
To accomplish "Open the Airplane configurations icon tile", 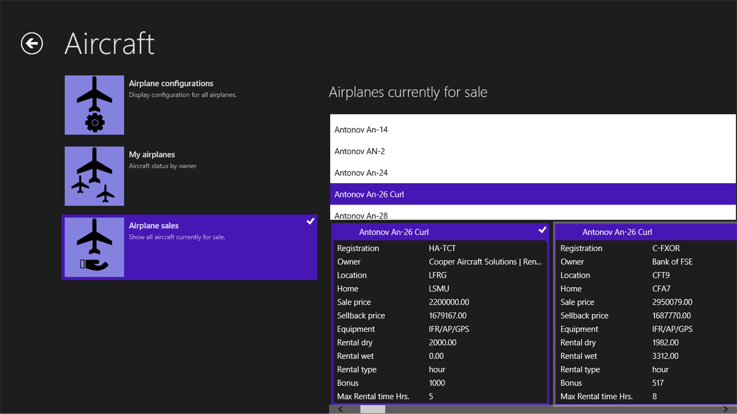I will (94, 105).
